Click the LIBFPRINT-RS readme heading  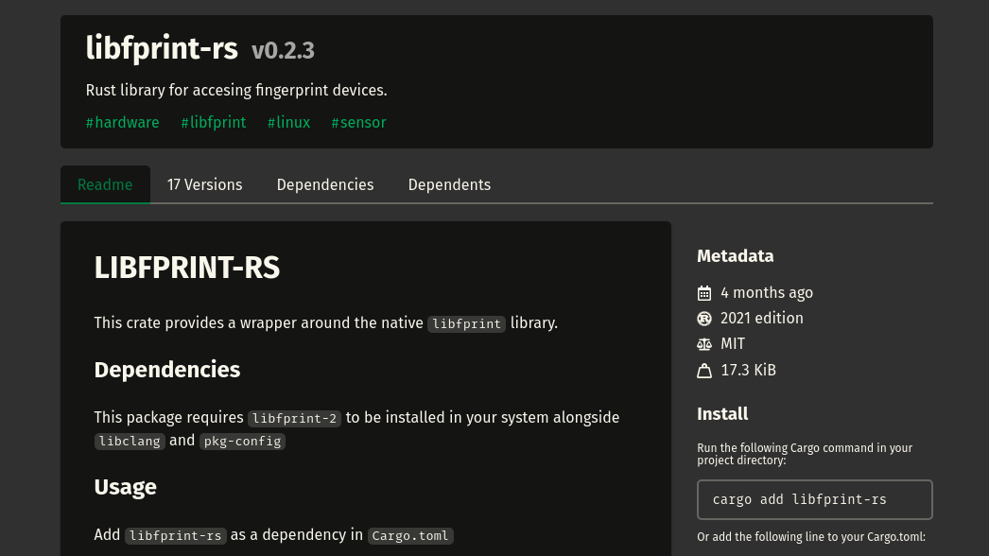point(187,268)
